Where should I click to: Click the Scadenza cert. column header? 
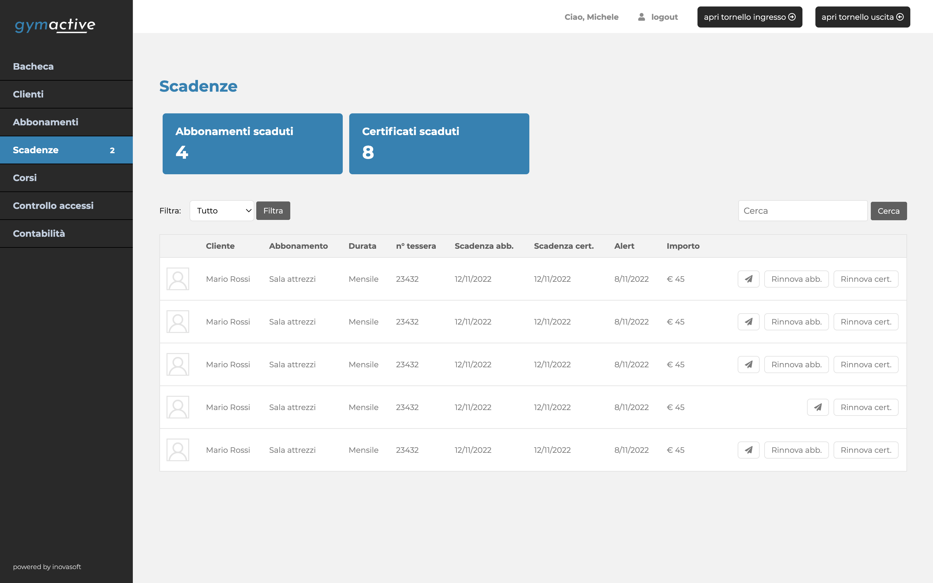tap(564, 246)
